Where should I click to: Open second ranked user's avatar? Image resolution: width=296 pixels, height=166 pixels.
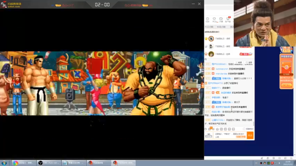pos(211,46)
